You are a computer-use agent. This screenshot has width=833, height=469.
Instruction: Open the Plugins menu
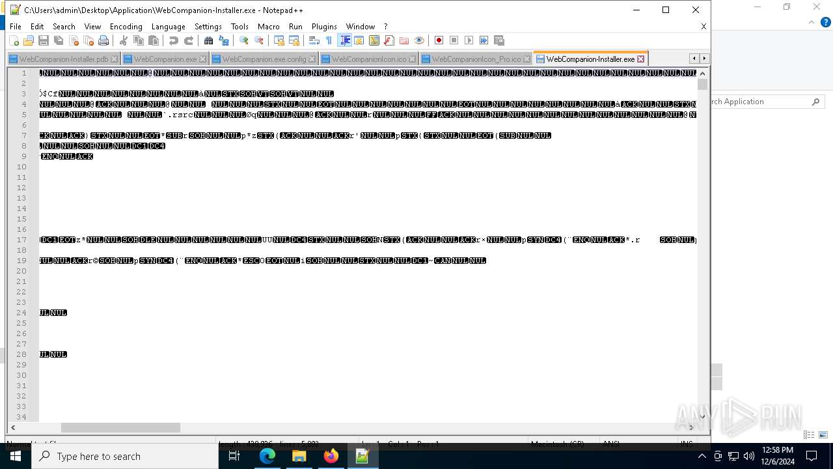click(324, 27)
